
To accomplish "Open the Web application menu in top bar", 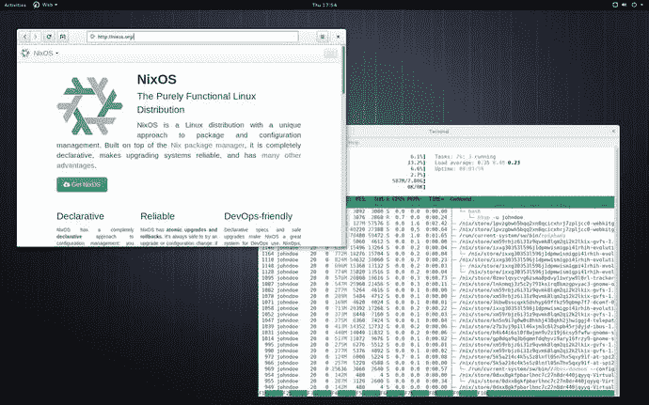I will [45, 5].
